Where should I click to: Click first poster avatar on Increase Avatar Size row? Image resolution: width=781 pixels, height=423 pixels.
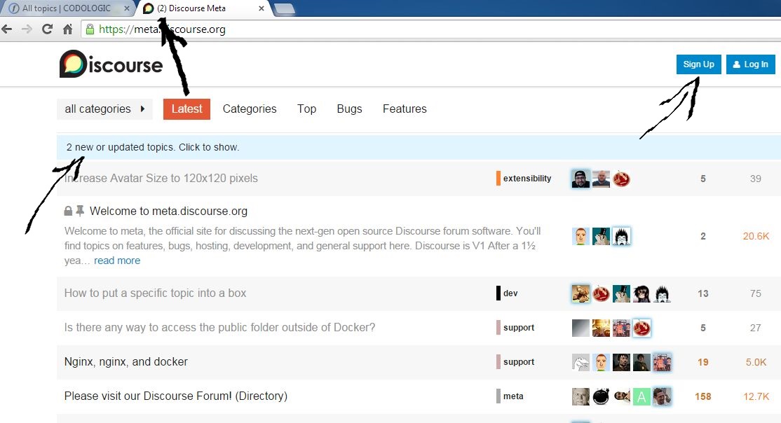point(580,179)
